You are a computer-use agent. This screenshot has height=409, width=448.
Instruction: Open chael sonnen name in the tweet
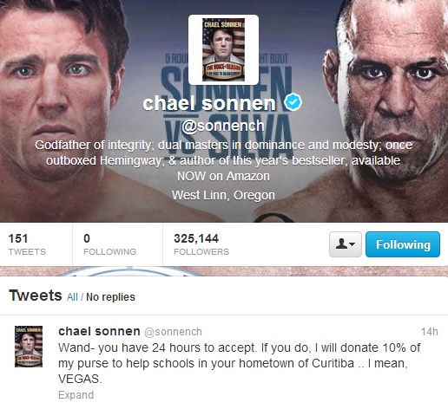99,331
